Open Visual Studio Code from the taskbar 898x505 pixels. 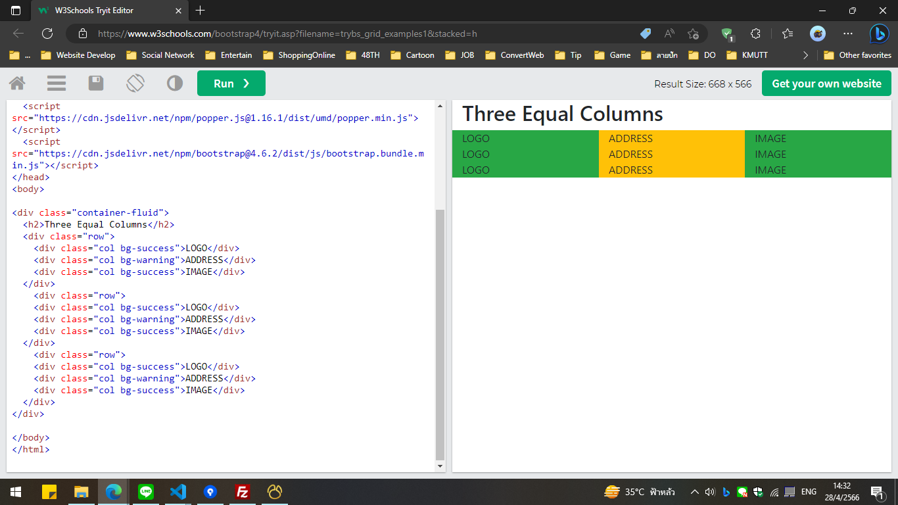177,492
